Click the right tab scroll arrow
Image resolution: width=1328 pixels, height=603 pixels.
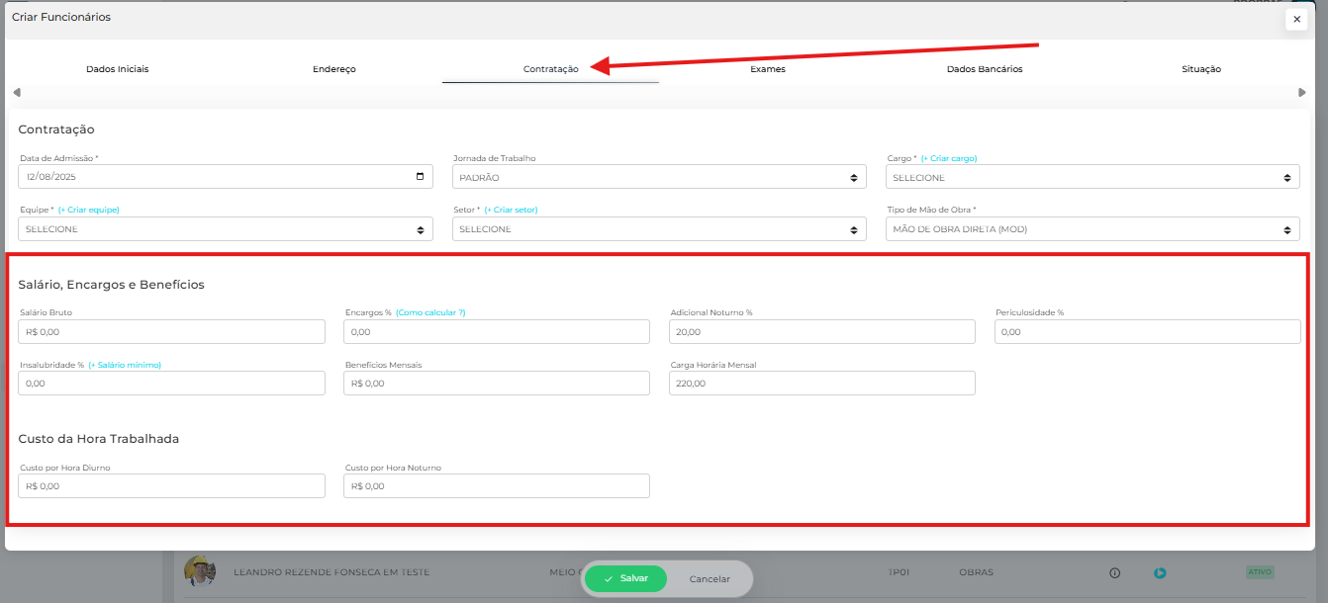pos(1302,93)
